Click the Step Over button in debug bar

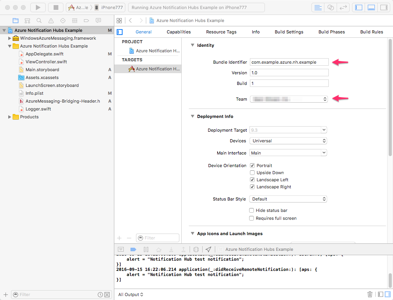tap(159, 250)
